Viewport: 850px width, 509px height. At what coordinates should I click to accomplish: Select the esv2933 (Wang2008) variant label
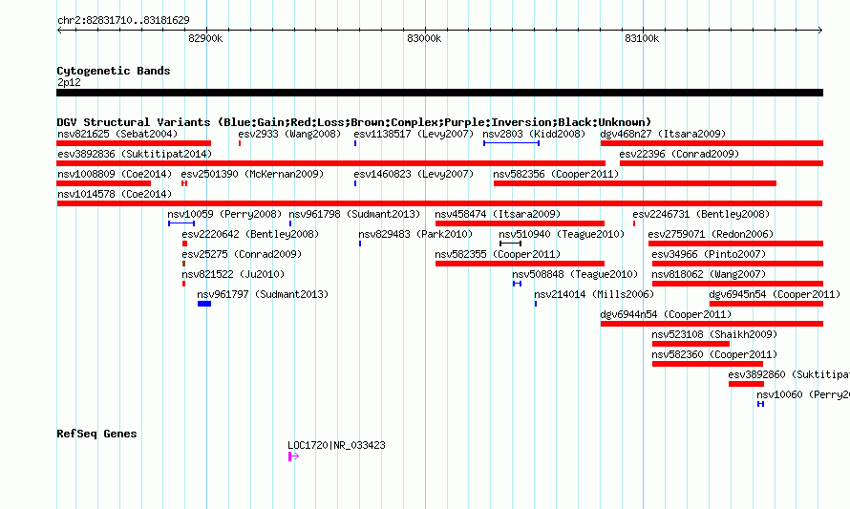(289, 134)
